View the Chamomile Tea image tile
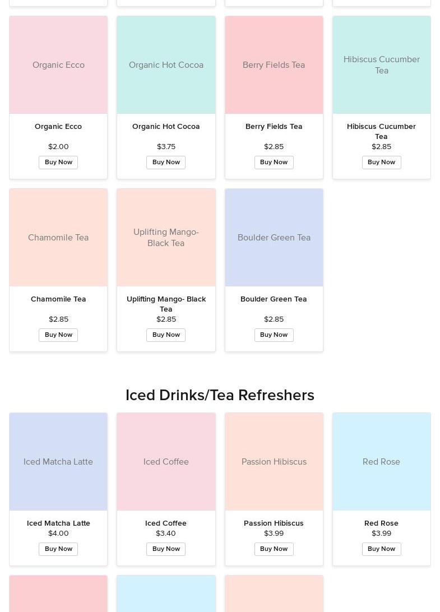The height and width of the screenshot is (612, 440). (58, 238)
